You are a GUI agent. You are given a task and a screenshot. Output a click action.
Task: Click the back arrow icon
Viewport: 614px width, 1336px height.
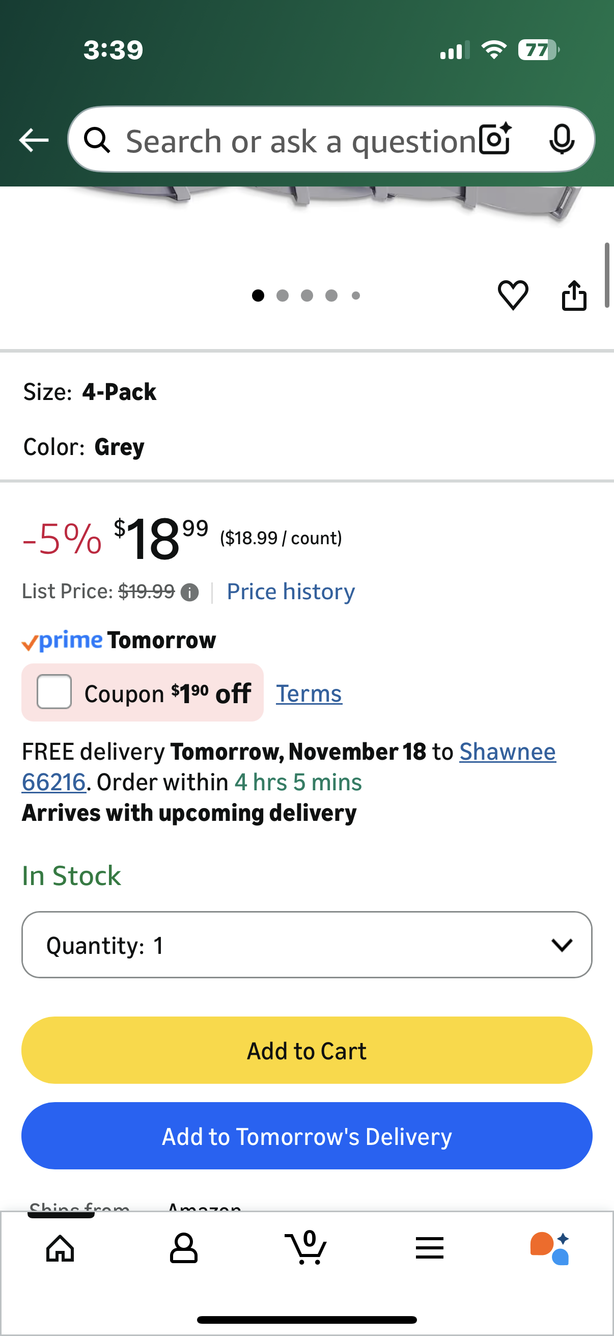click(33, 139)
